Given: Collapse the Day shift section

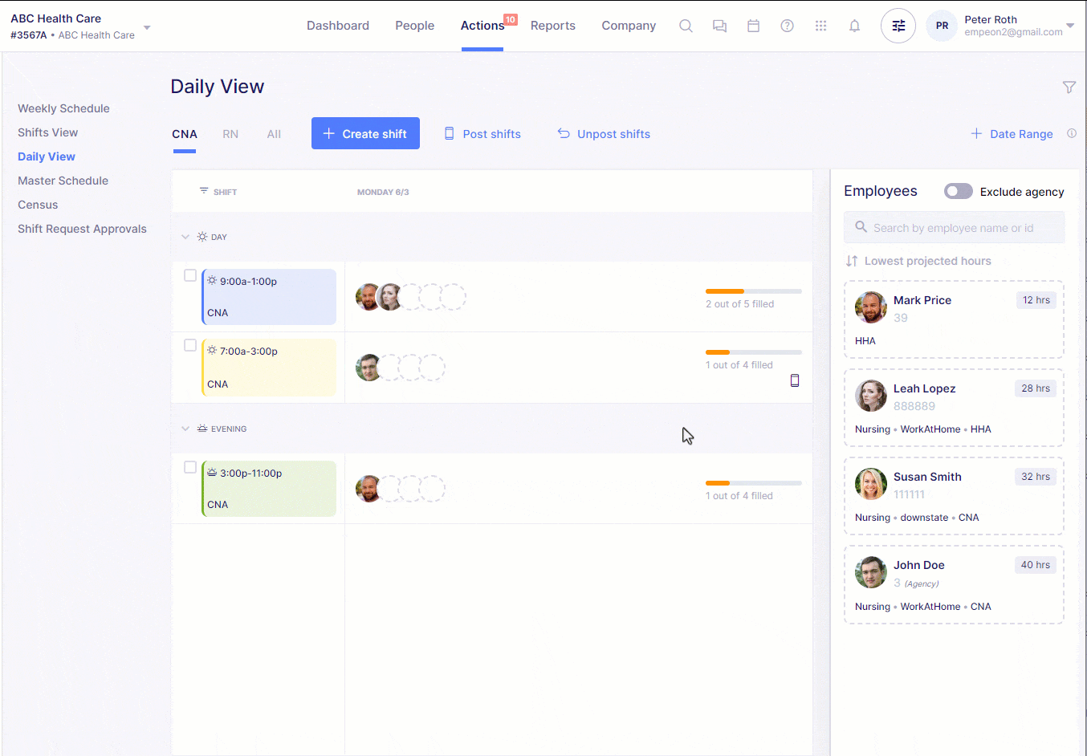Looking at the screenshot, I should point(185,237).
